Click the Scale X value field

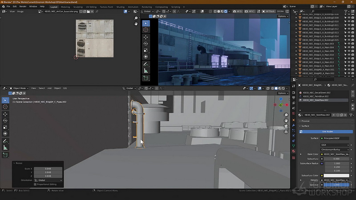48,169
